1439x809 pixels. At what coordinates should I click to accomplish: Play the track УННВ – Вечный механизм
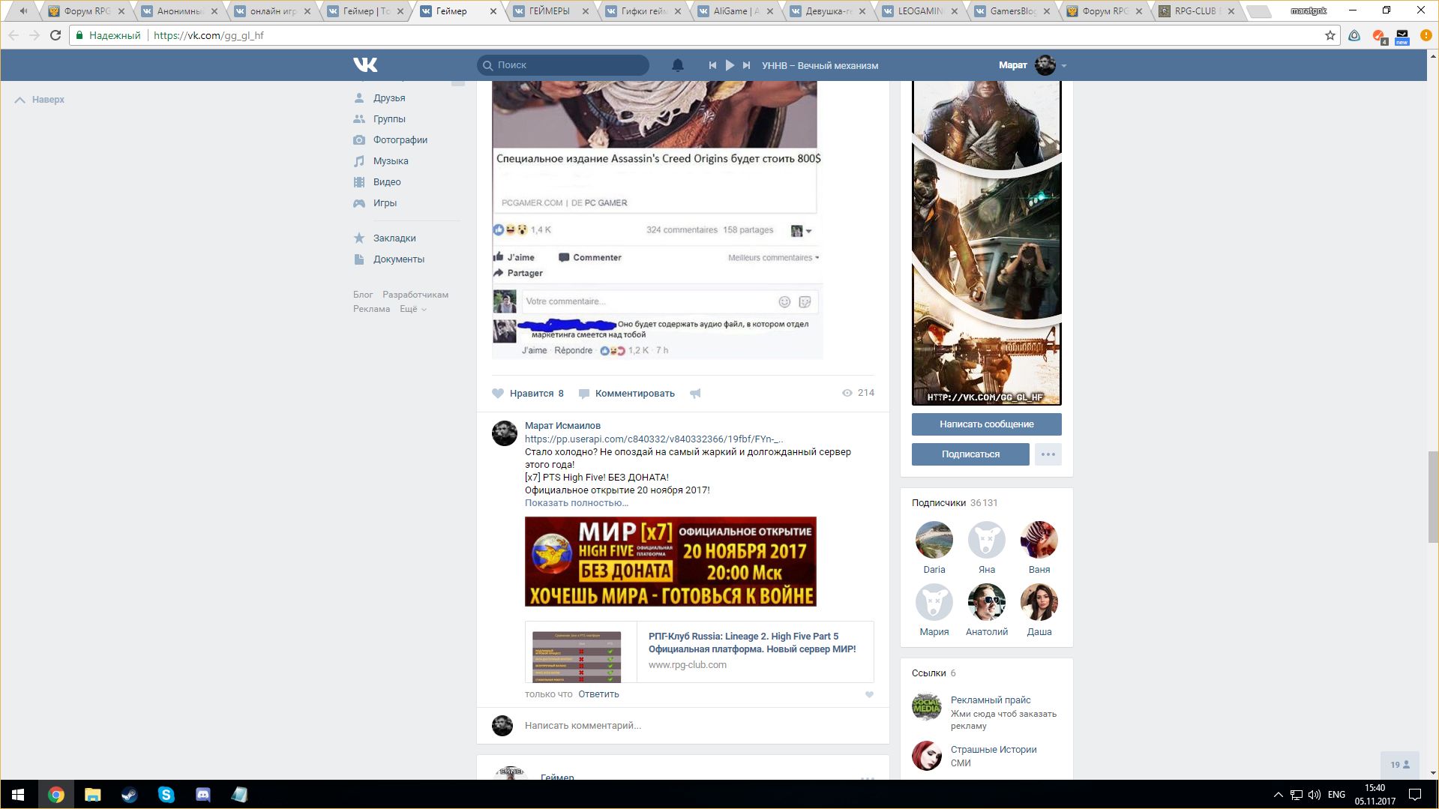730,65
